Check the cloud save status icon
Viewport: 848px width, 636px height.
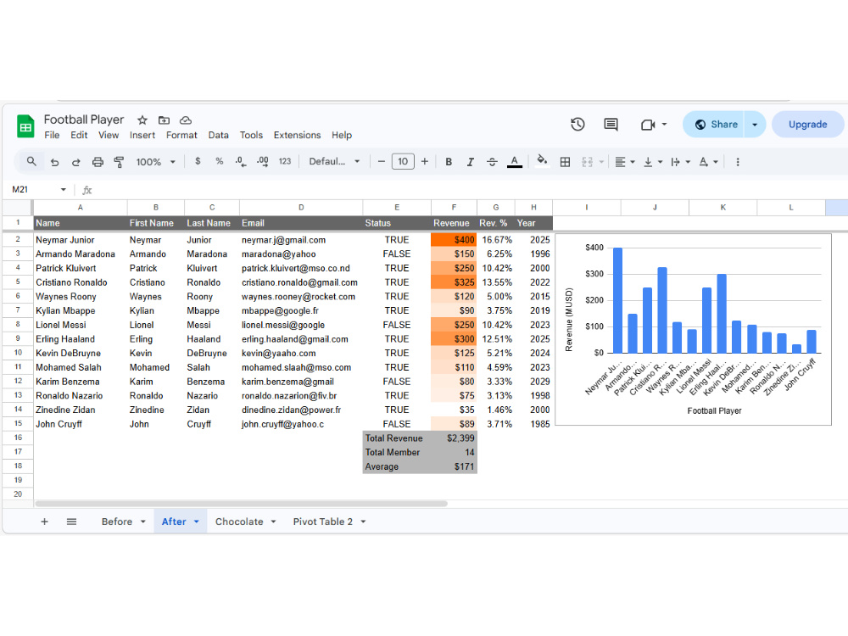(x=186, y=120)
